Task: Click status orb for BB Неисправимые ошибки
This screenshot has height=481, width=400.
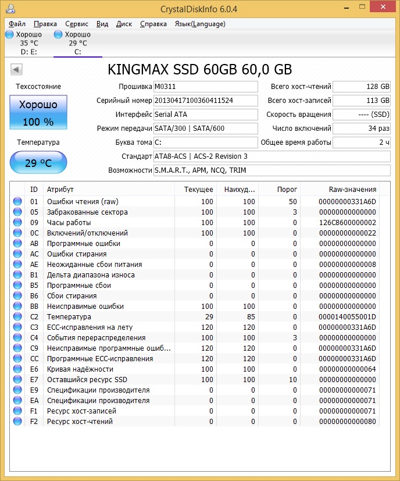Action: tap(17, 306)
